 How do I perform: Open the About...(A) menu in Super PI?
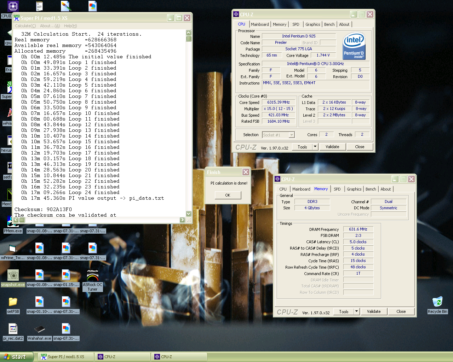click(50, 26)
